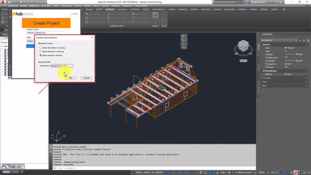Click the ViewCube in the drawing viewport

243,46
